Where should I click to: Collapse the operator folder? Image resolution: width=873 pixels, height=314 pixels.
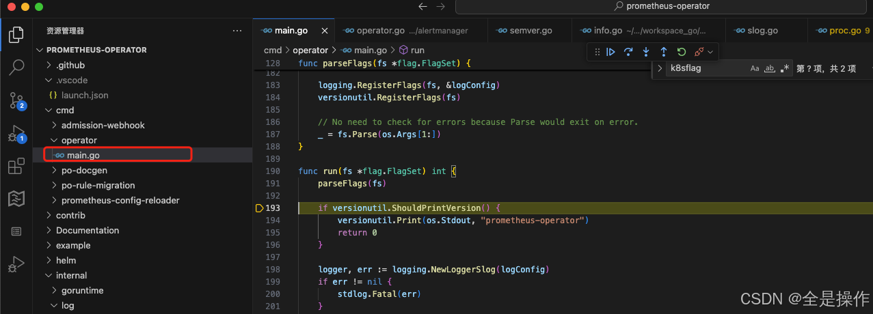pyautogui.click(x=142, y=140)
